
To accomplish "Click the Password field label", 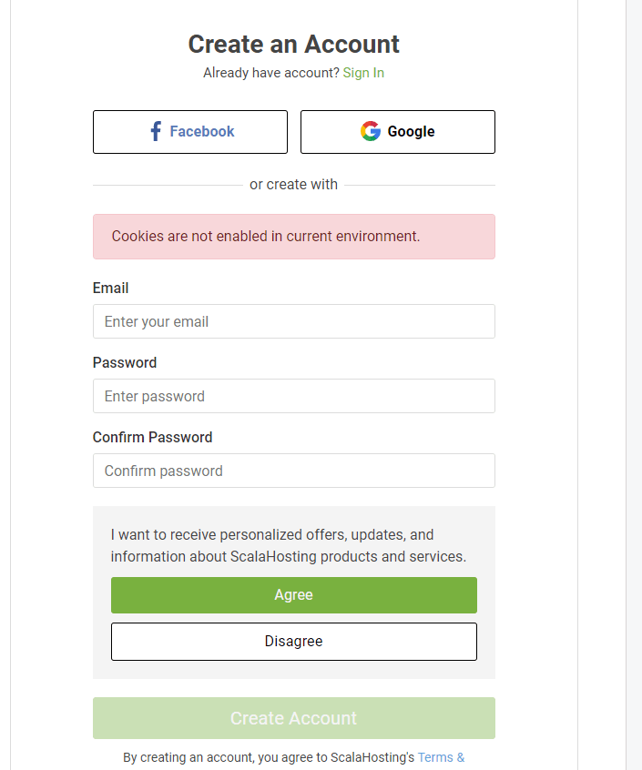I will [x=125, y=362].
